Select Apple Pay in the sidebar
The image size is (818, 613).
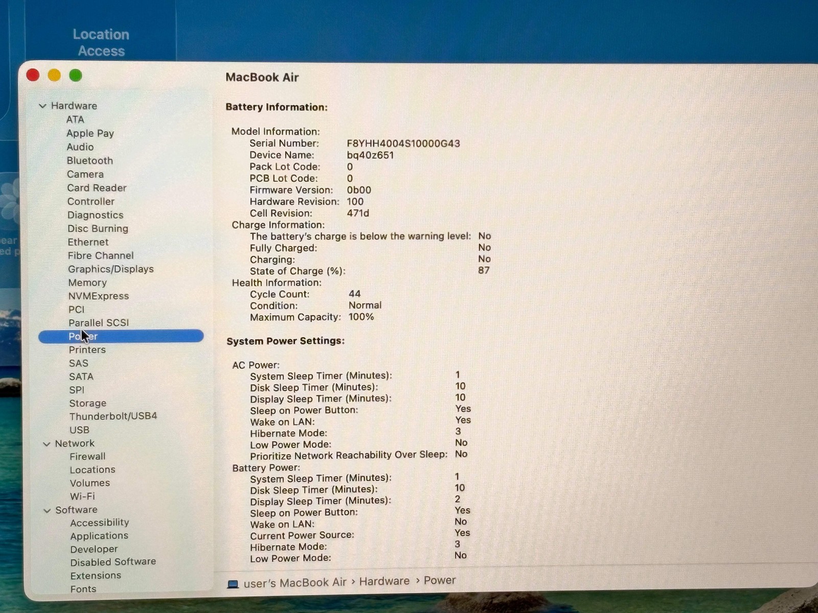(x=90, y=133)
